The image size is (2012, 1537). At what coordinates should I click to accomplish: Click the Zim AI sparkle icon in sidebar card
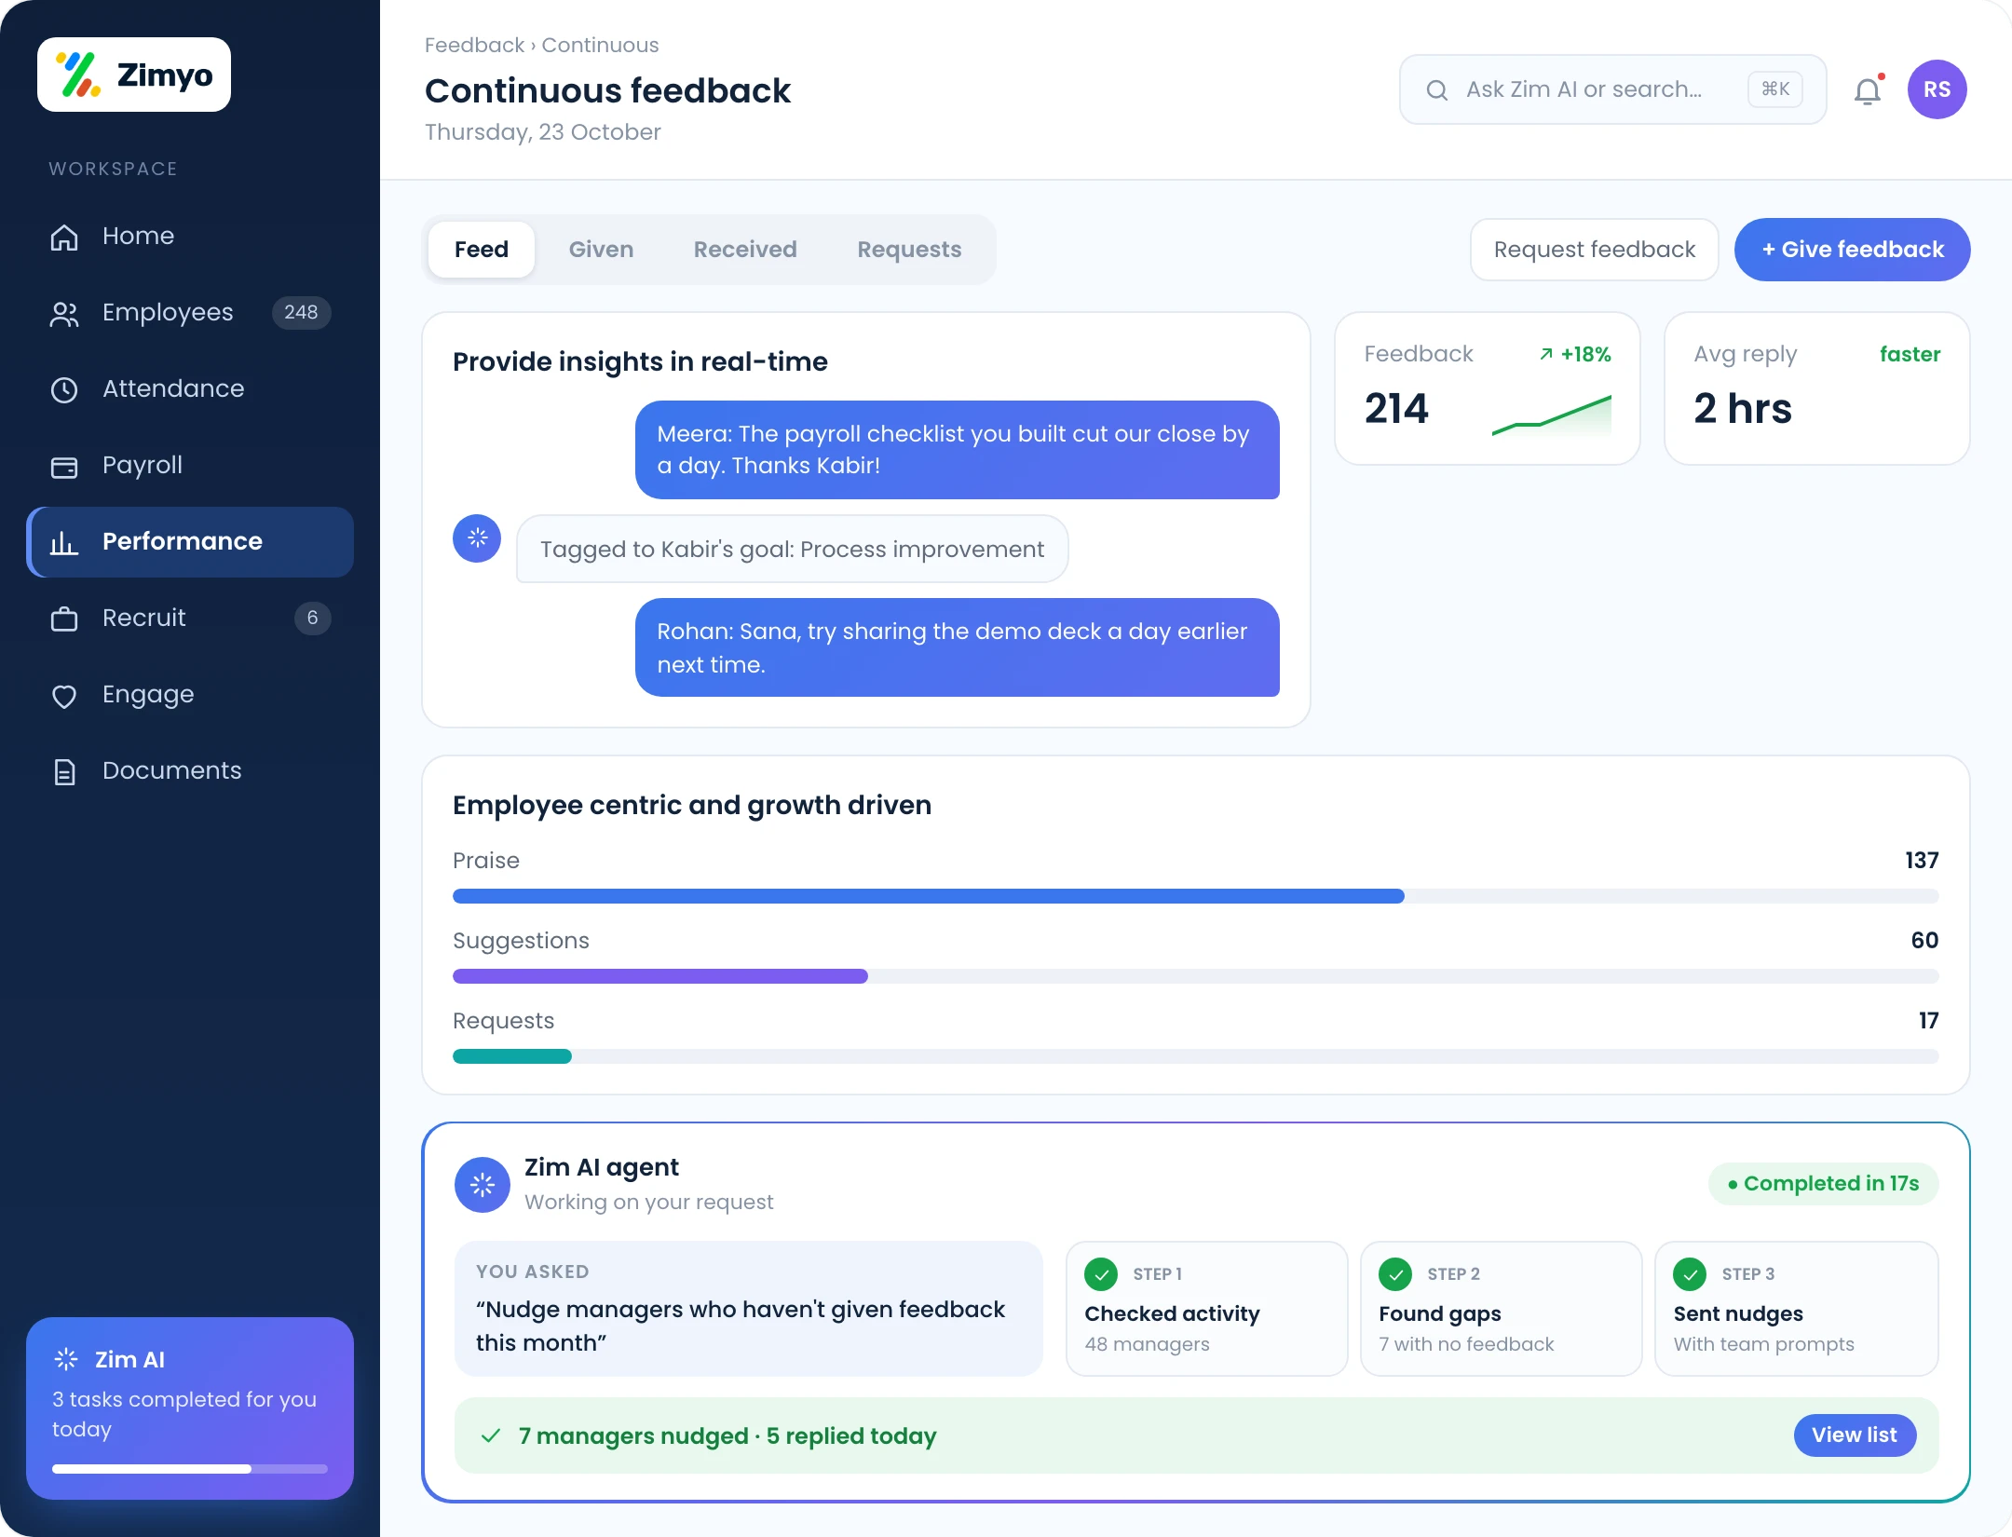point(66,1359)
